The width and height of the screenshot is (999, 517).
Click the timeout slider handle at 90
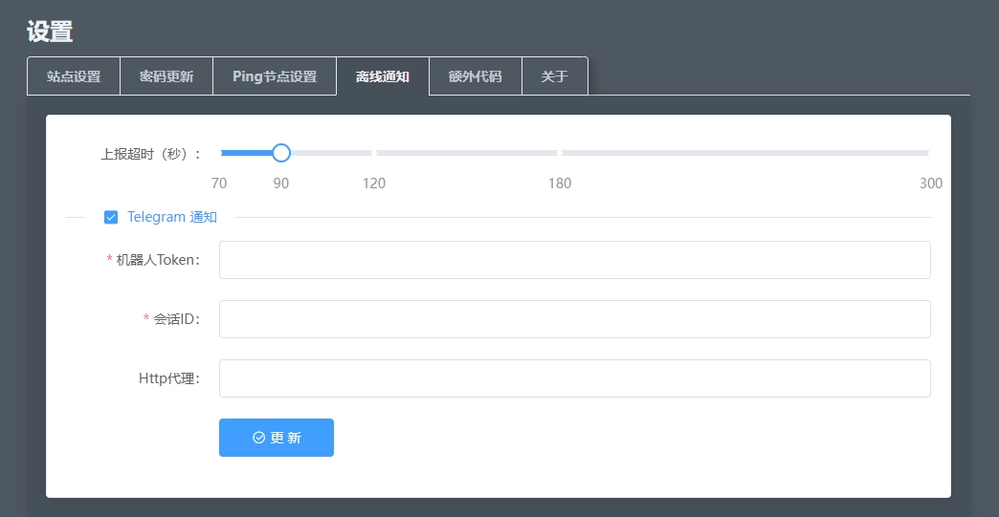click(x=281, y=153)
